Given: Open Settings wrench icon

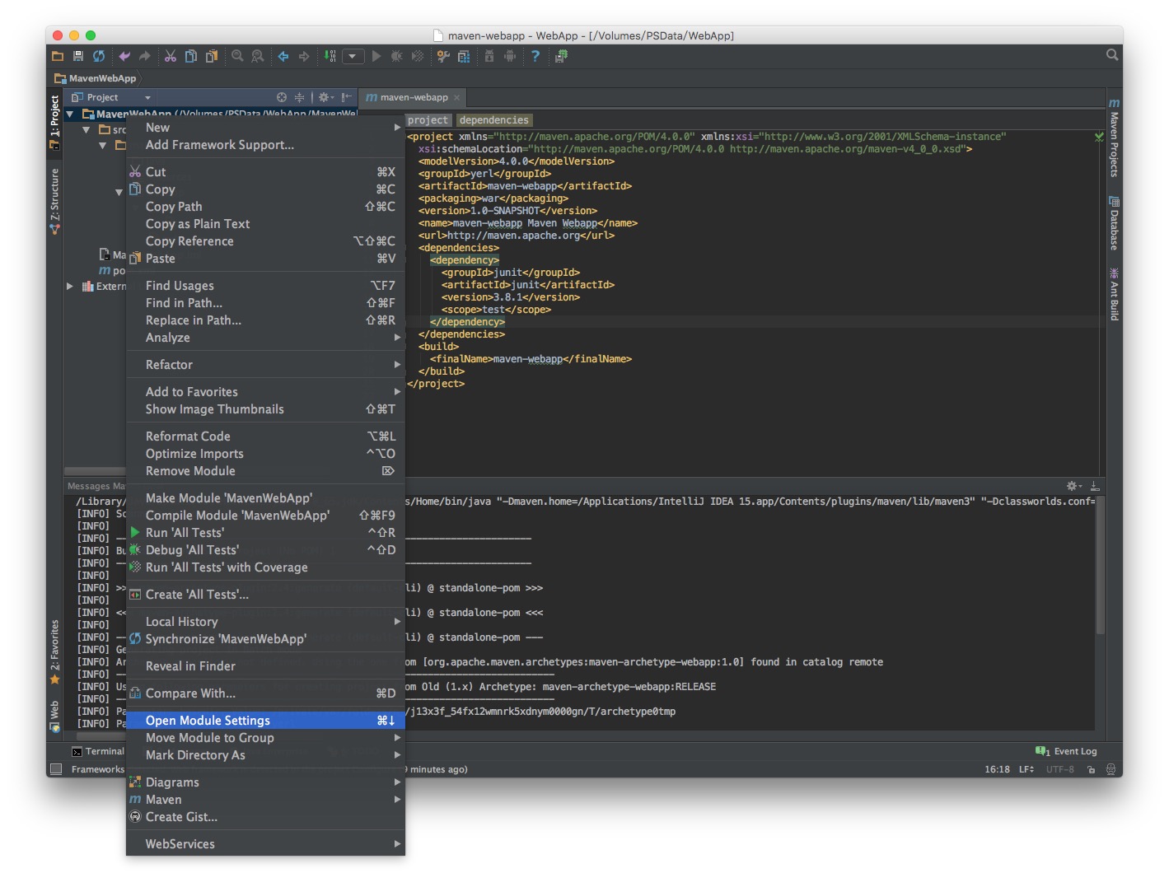Looking at the screenshot, I should (443, 56).
